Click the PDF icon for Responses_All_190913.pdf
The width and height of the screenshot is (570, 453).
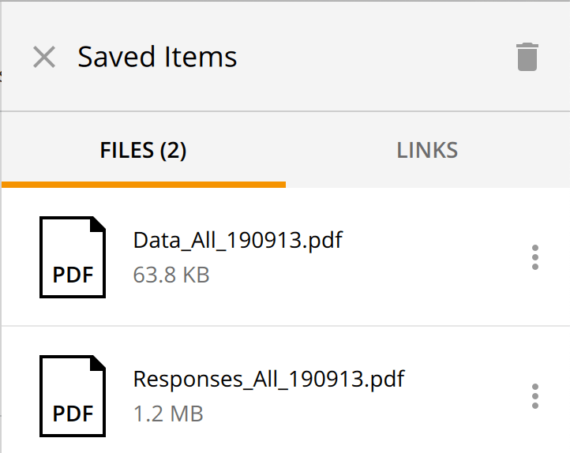73,396
